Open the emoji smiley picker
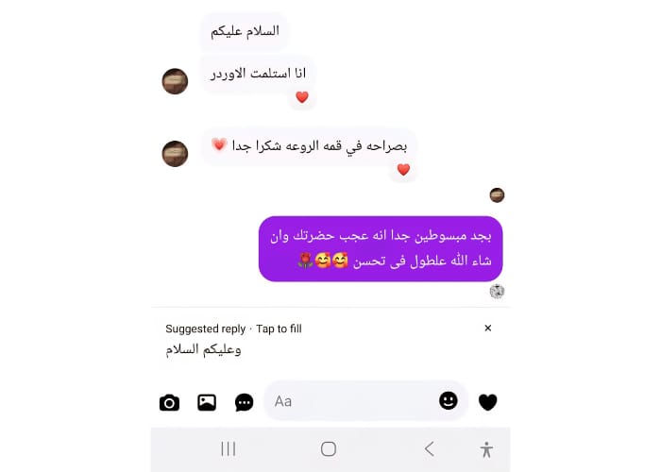661x472 pixels. tap(449, 400)
